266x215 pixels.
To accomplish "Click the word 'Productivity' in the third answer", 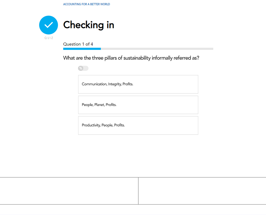I will point(91,125).
